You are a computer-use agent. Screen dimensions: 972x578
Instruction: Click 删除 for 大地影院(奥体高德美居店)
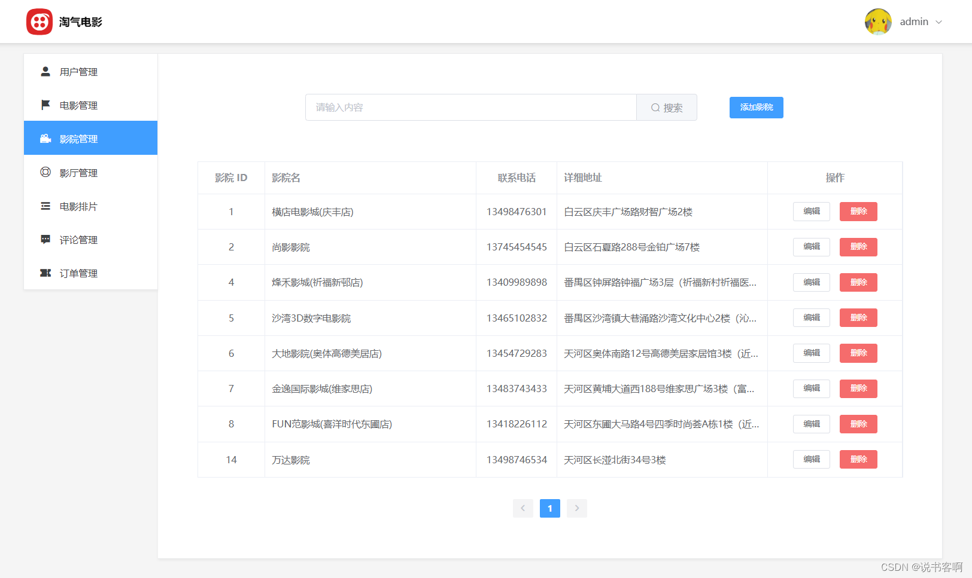858,353
